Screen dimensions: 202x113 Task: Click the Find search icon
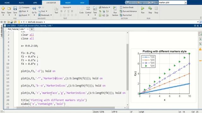40,11
